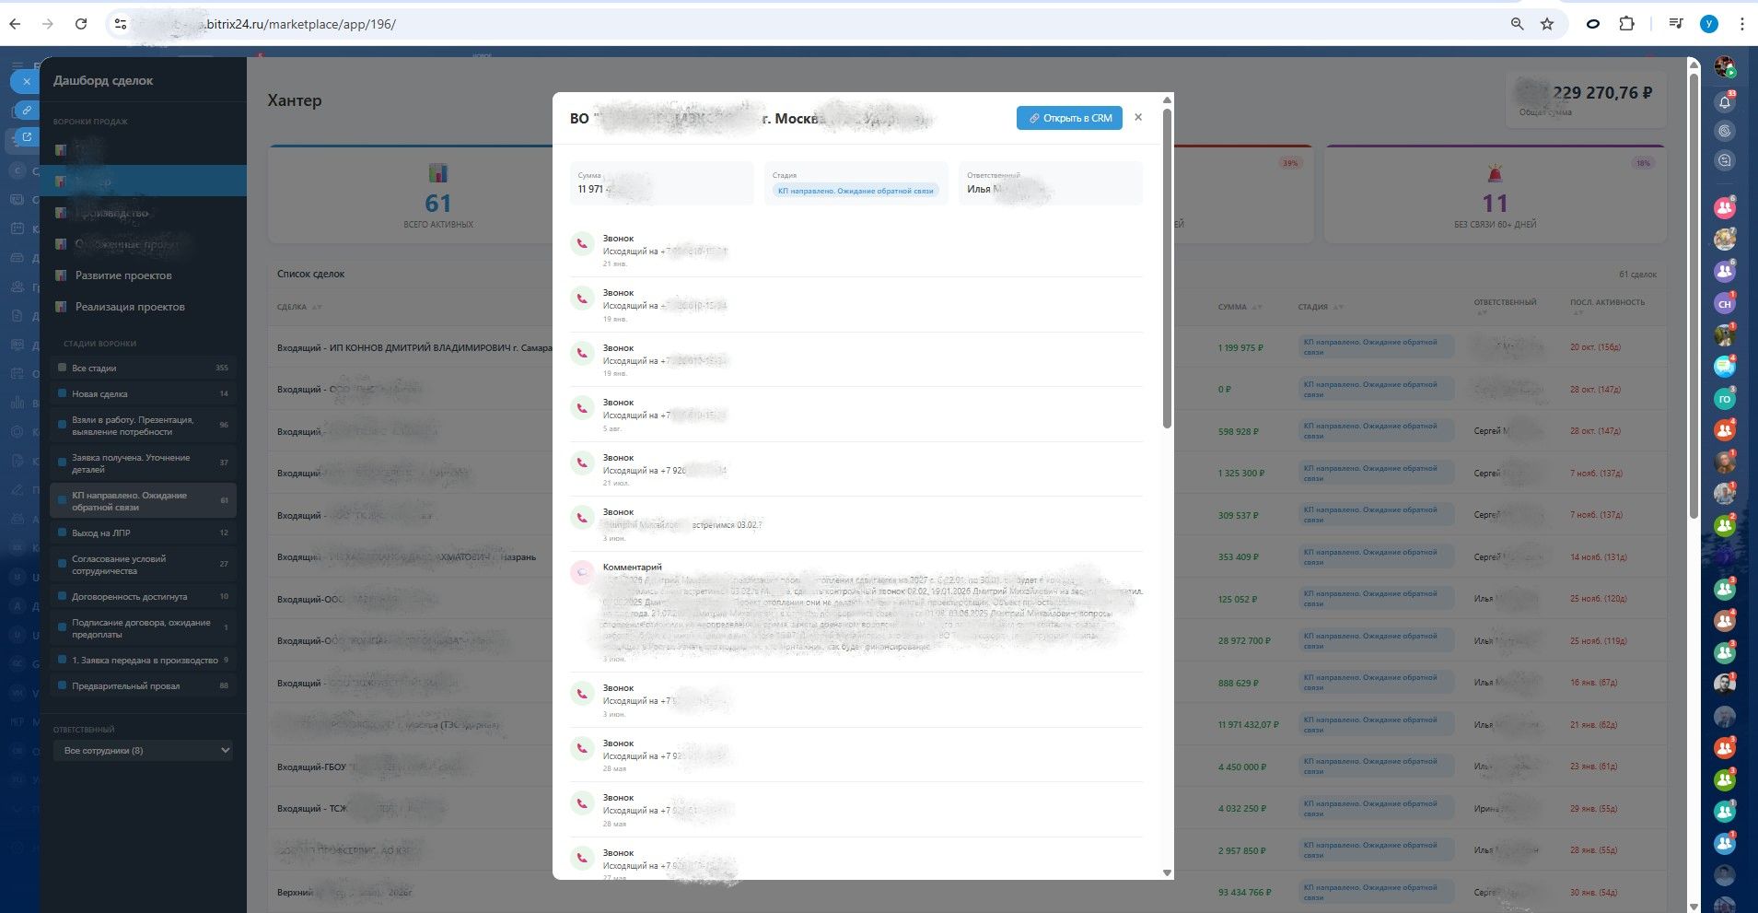Toggle the Новая сделка stage filter

tap(143, 393)
